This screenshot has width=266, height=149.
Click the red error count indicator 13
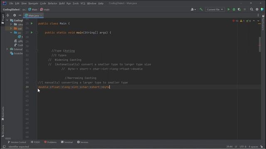coord(235,21)
